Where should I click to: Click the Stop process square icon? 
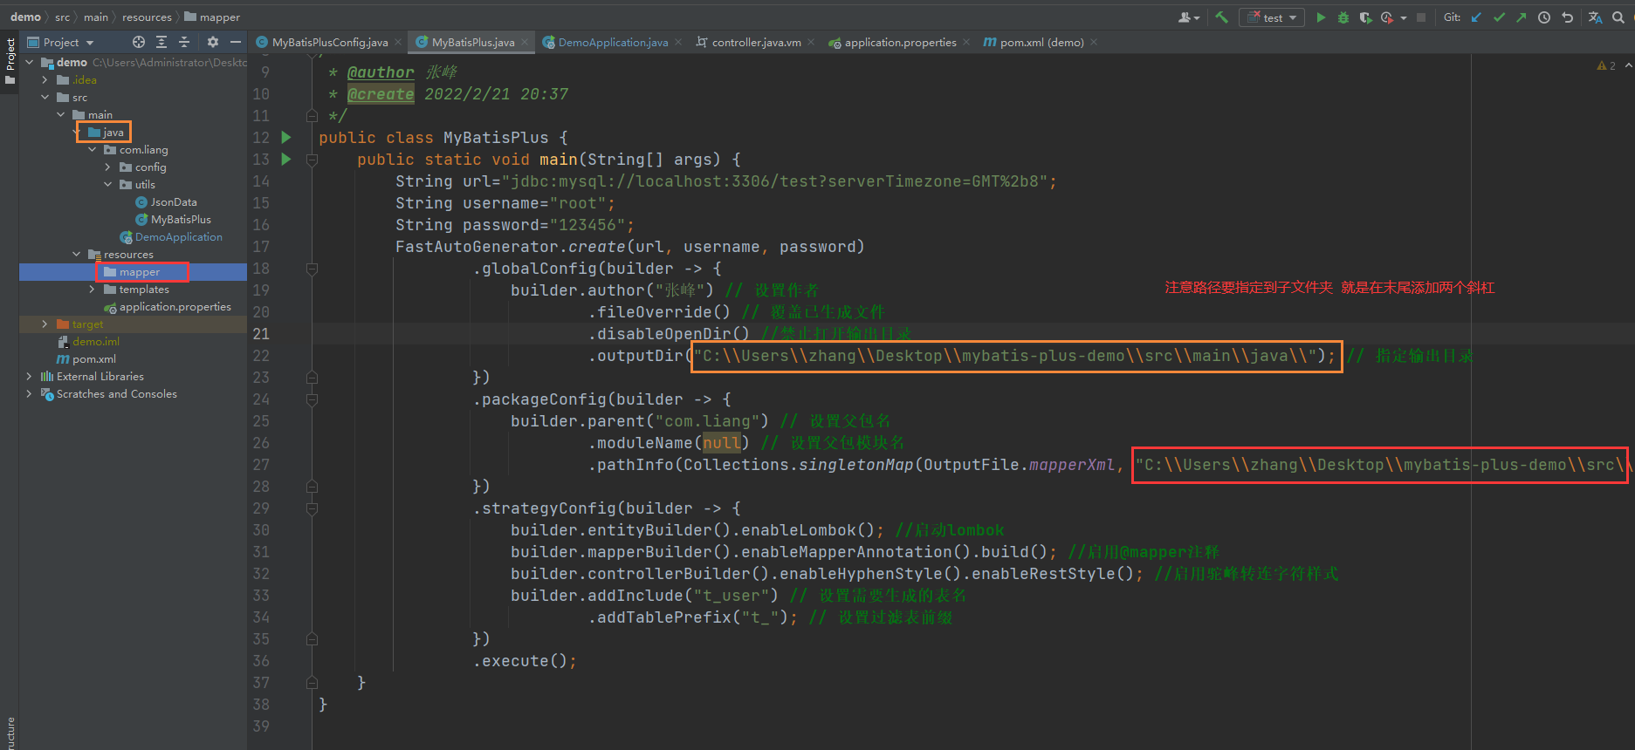click(1421, 17)
